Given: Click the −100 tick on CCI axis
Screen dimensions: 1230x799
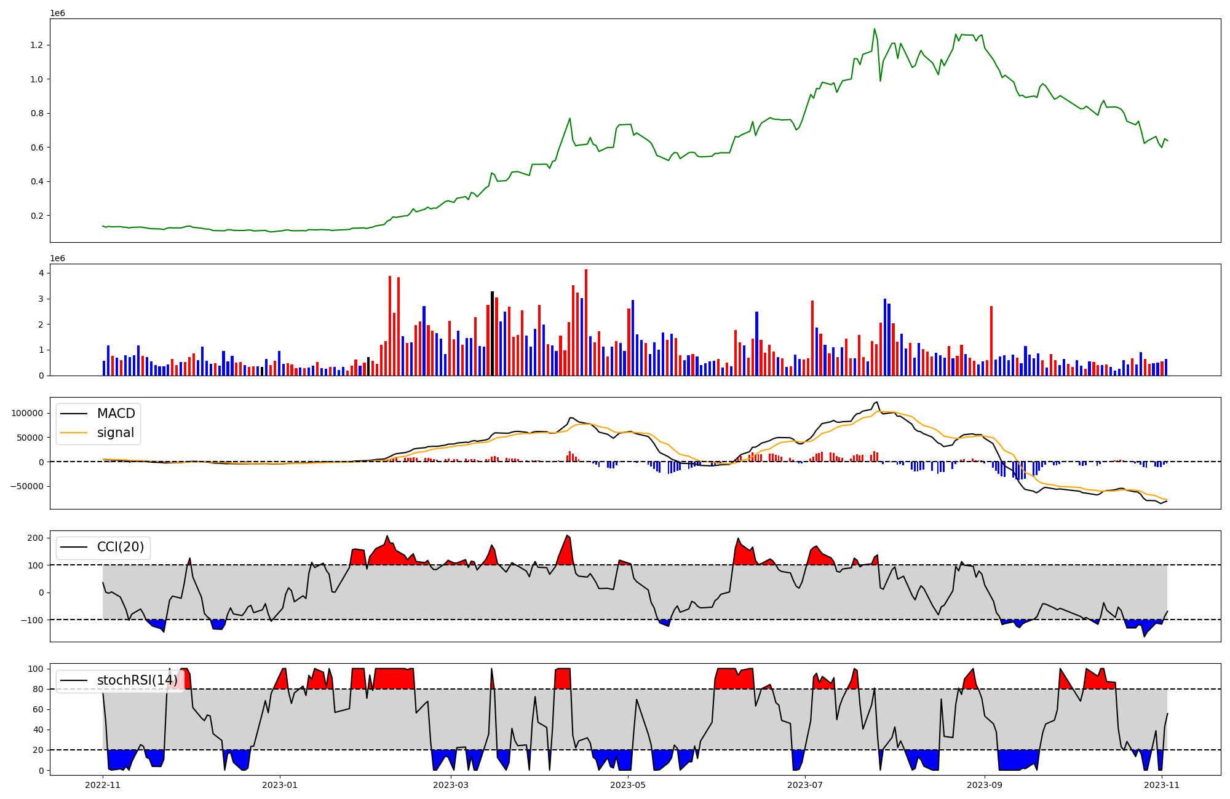Looking at the screenshot, I should coord(32,620).
